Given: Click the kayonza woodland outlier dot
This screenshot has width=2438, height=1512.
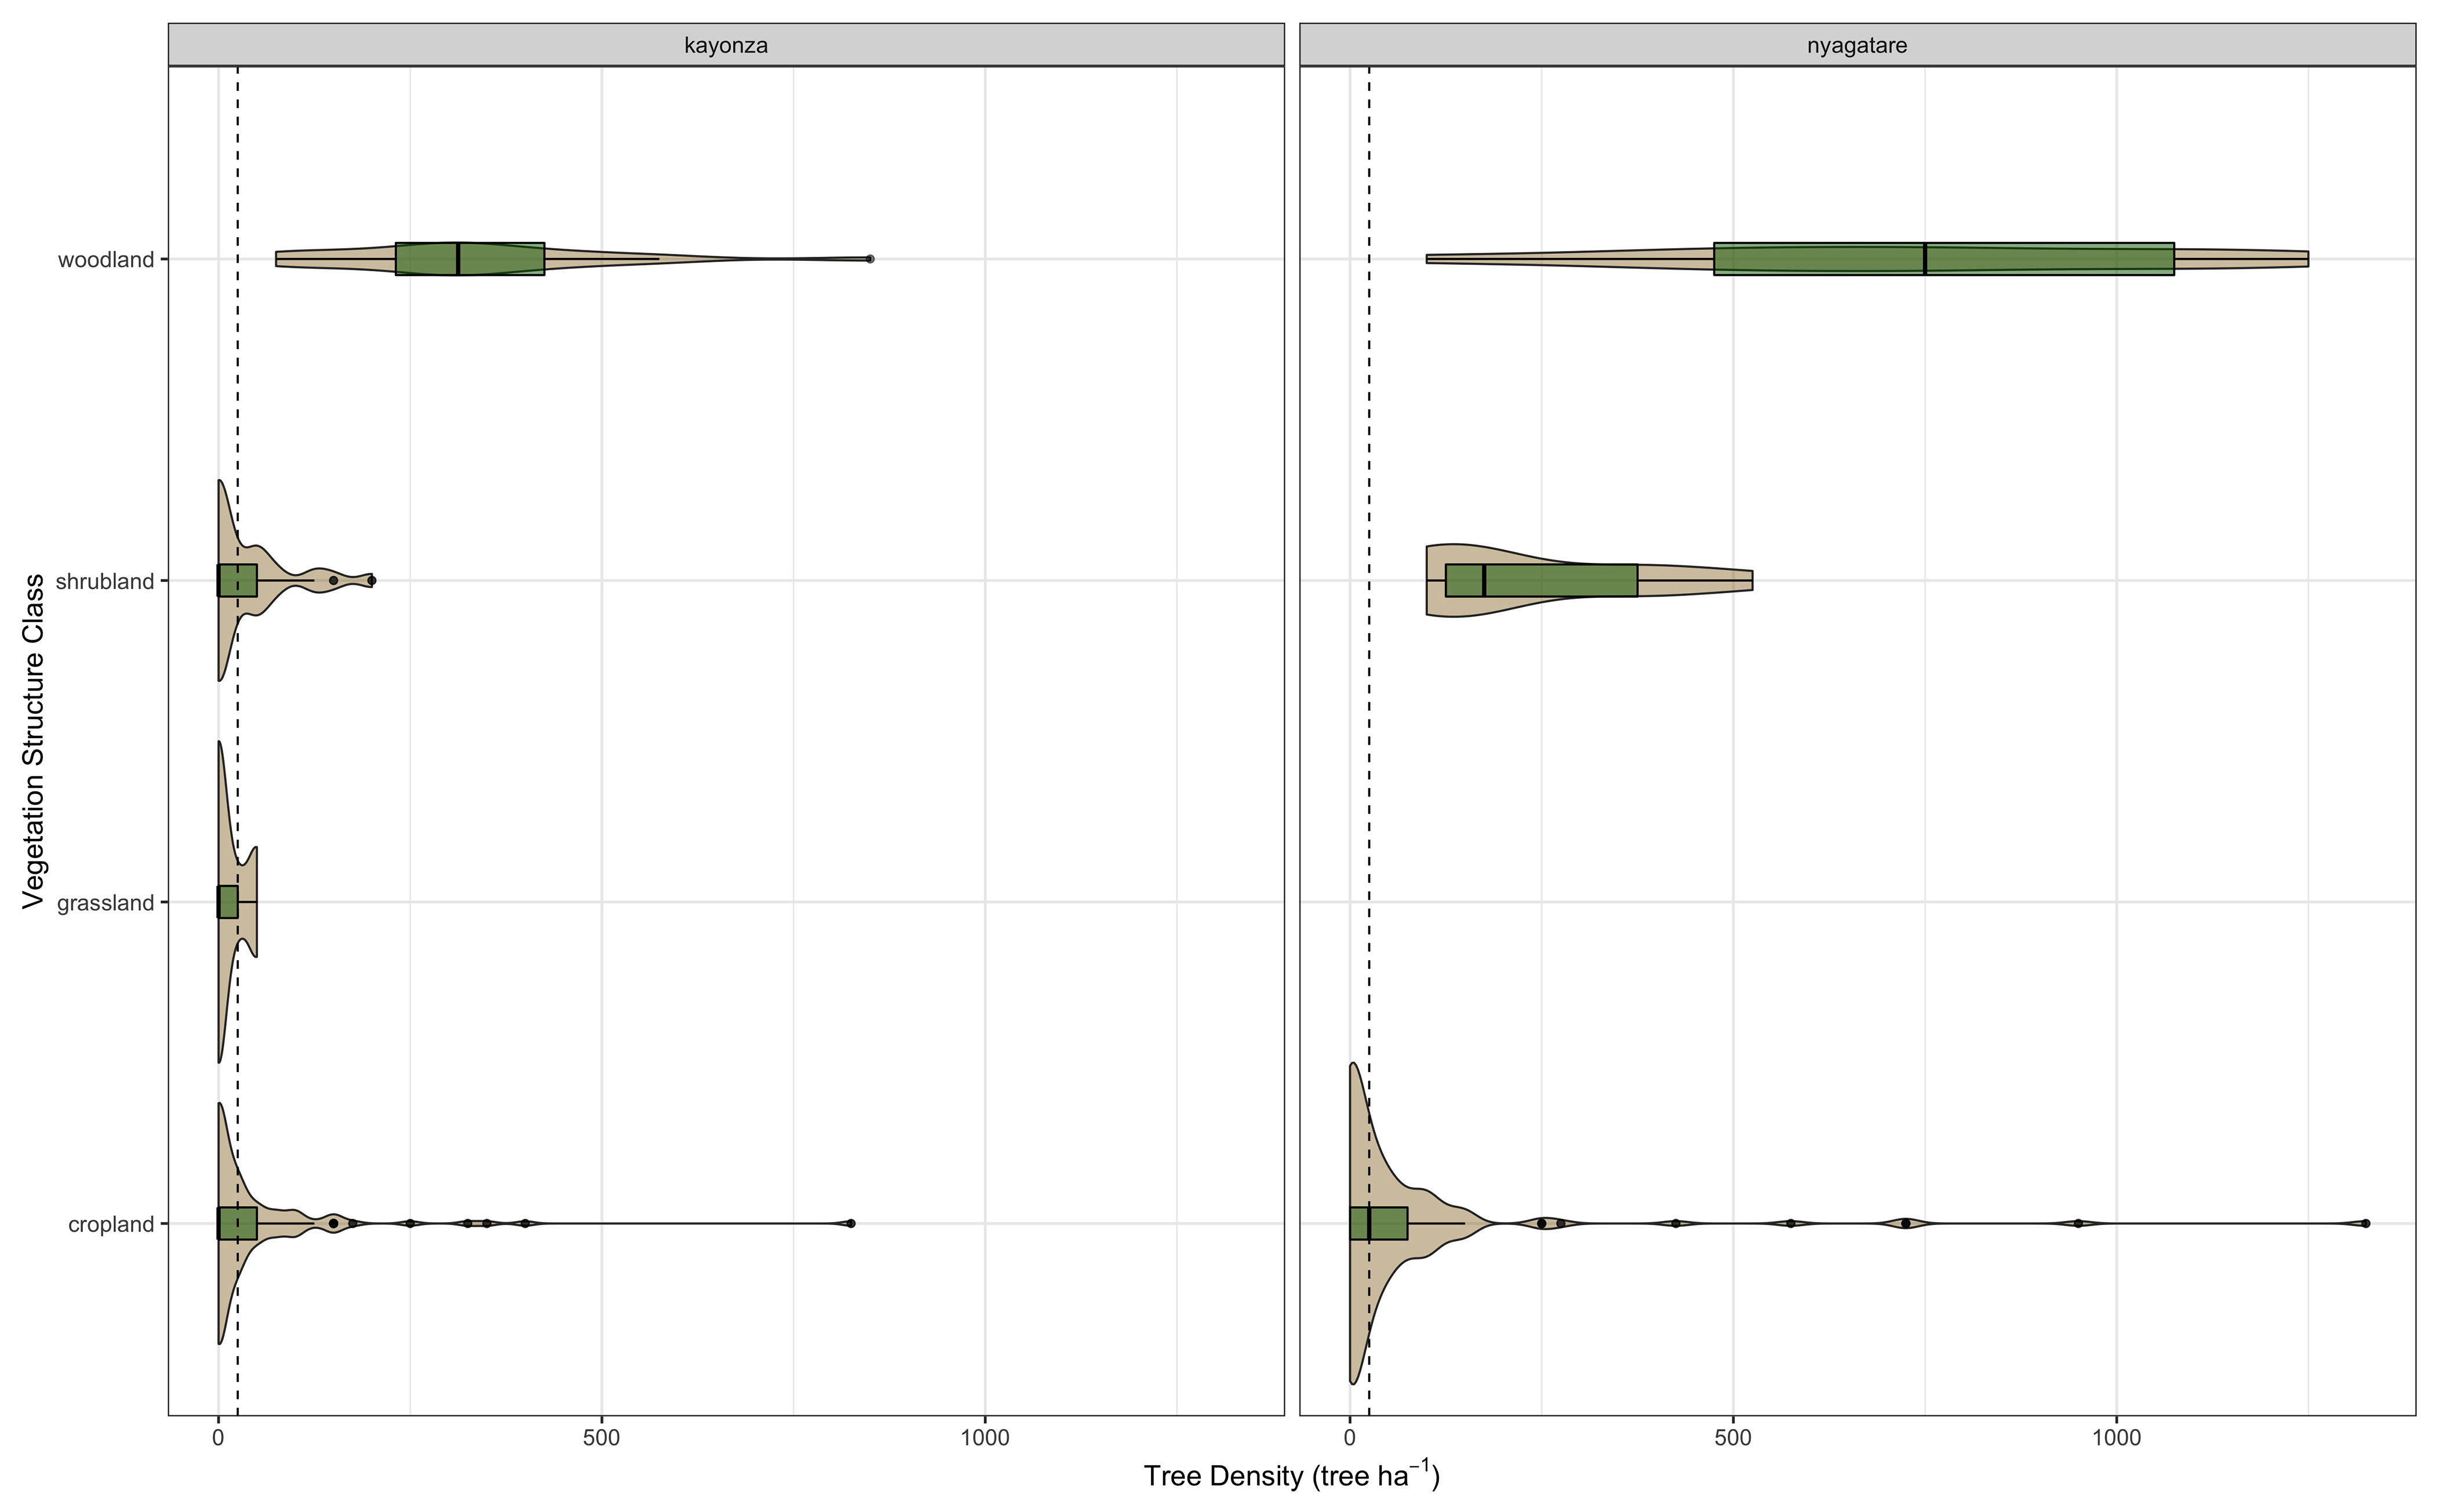Looking at the screenshot, I should (870, 259).
